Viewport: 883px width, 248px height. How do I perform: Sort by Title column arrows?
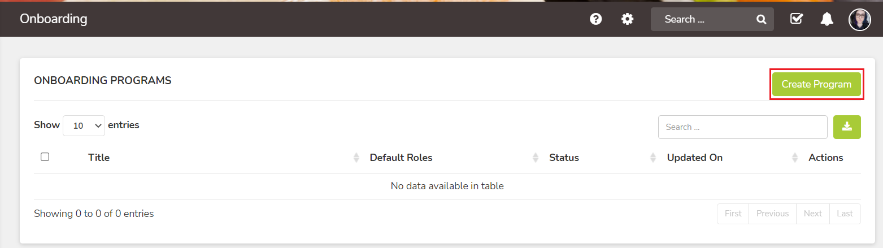[x=356, y=158]
